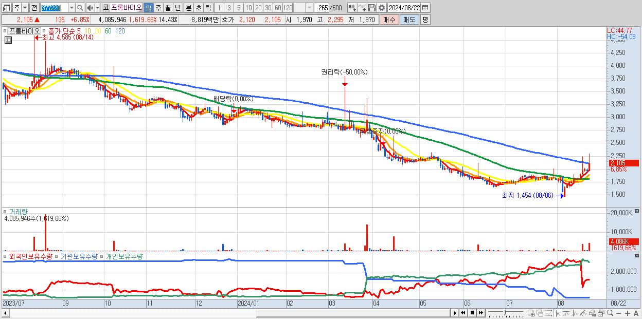Select the 년 yearly chart period
The image size is (642, 319).
[x=177, y=8]
